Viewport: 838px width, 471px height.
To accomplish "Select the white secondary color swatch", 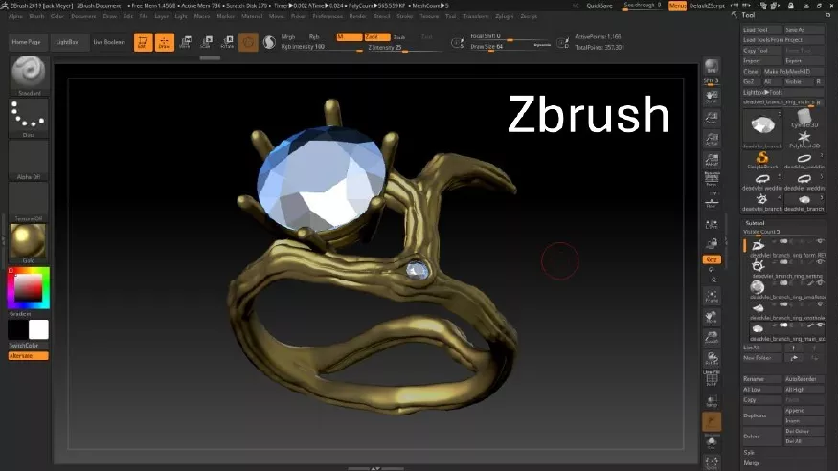I will 38,329.
